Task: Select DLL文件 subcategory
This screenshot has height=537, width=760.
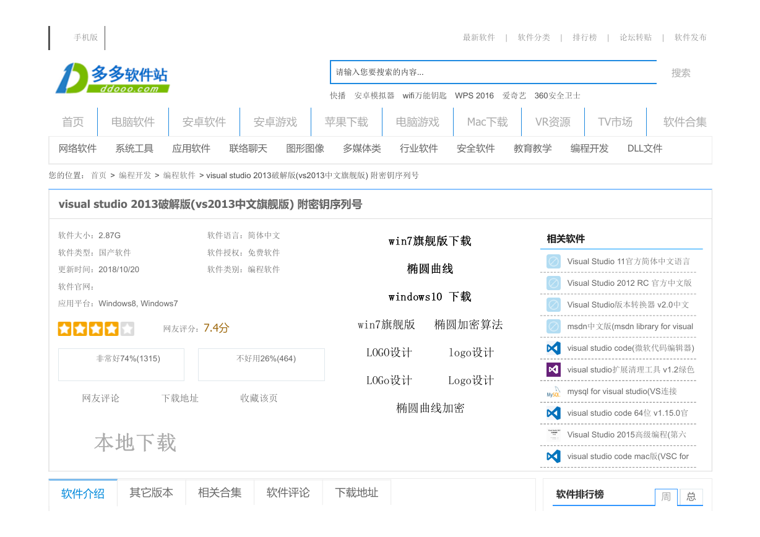Action: (645, 148)
